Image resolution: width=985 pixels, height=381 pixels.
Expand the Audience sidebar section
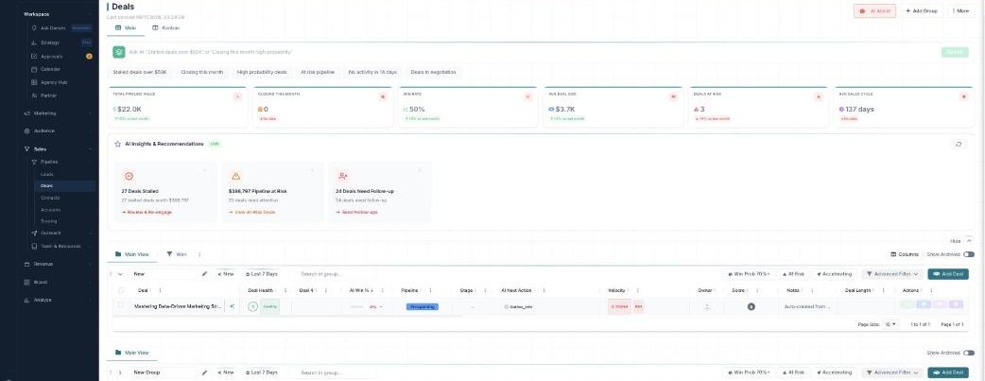coord(90,130)
